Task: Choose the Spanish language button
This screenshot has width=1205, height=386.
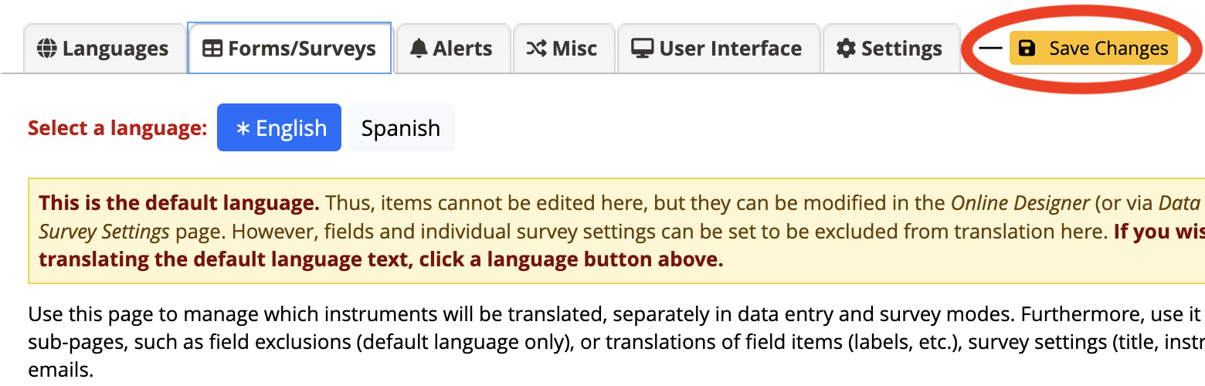Action: coord(401,127)
